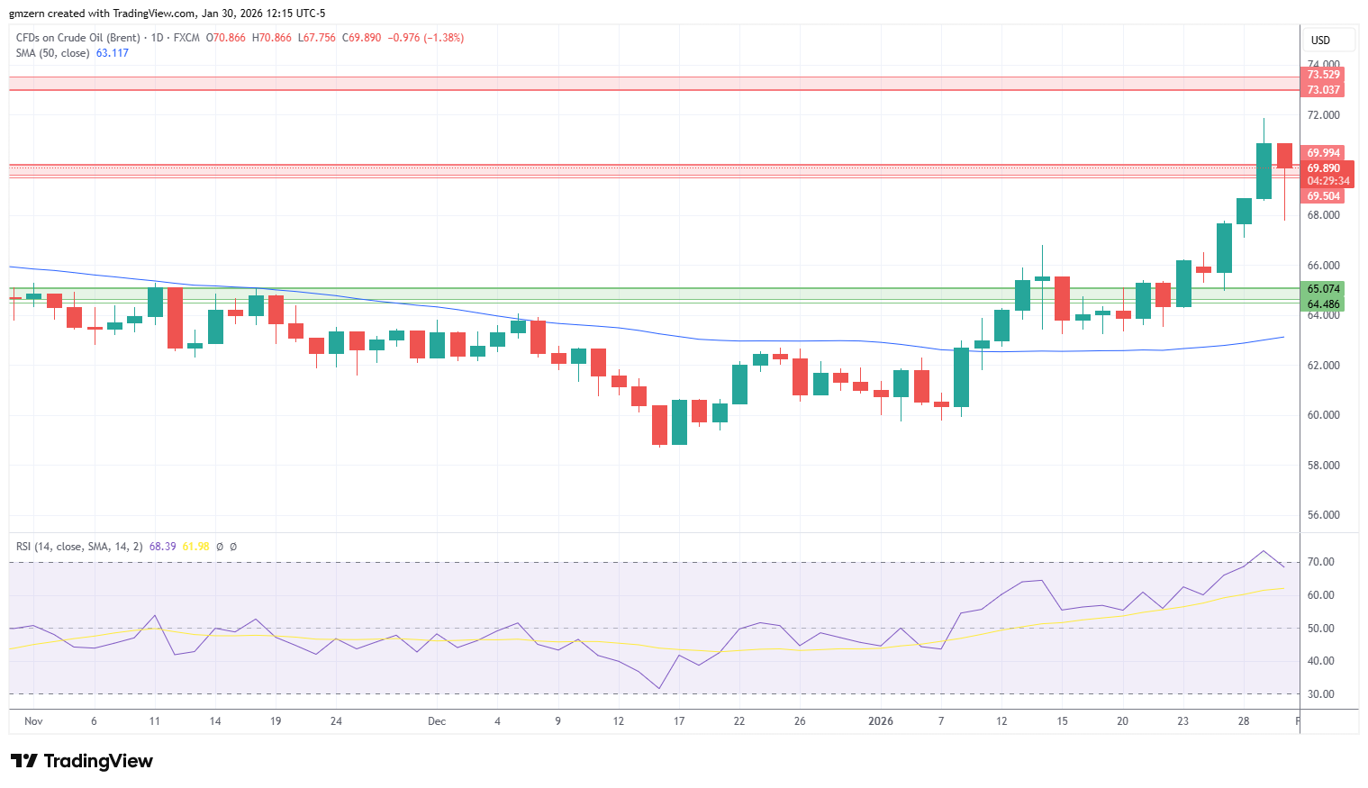Click the high price H70.866

click(x=272, y=38)
